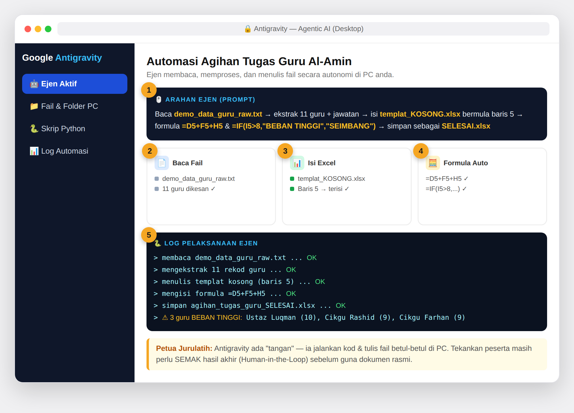Click the =IF(I5>8,"BEBAN TINGGI","SEIMBANG") formula in the prompt
Screen dimensions: 574x413
[x=304, y=126]
